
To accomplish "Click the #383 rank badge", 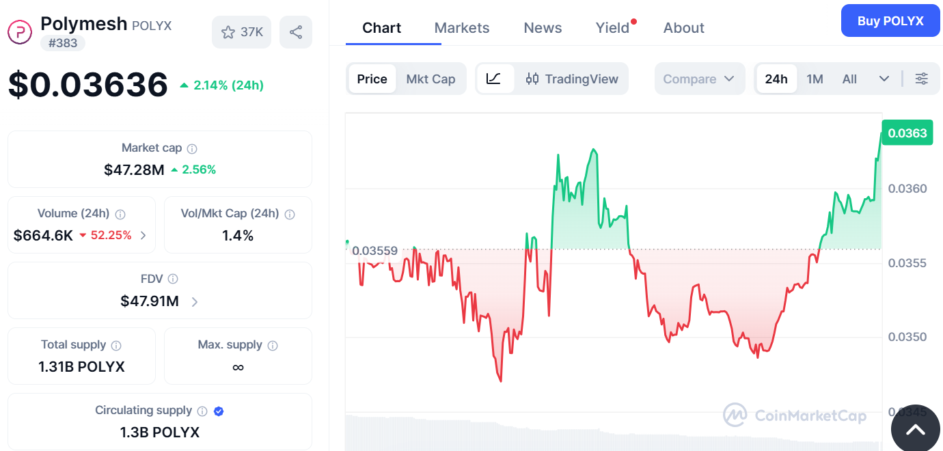I will 63,43.
